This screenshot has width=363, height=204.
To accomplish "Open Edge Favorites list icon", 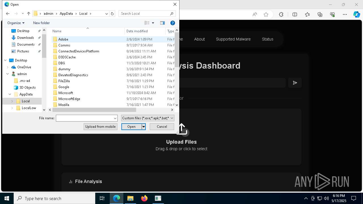I will coord(307,14).
